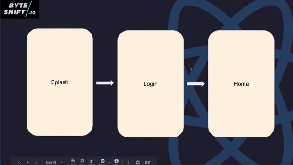The height and width of the screenshot is (165, 293).
Task: Go to the previous slide arrow
Action: click(x=19, y=163)
